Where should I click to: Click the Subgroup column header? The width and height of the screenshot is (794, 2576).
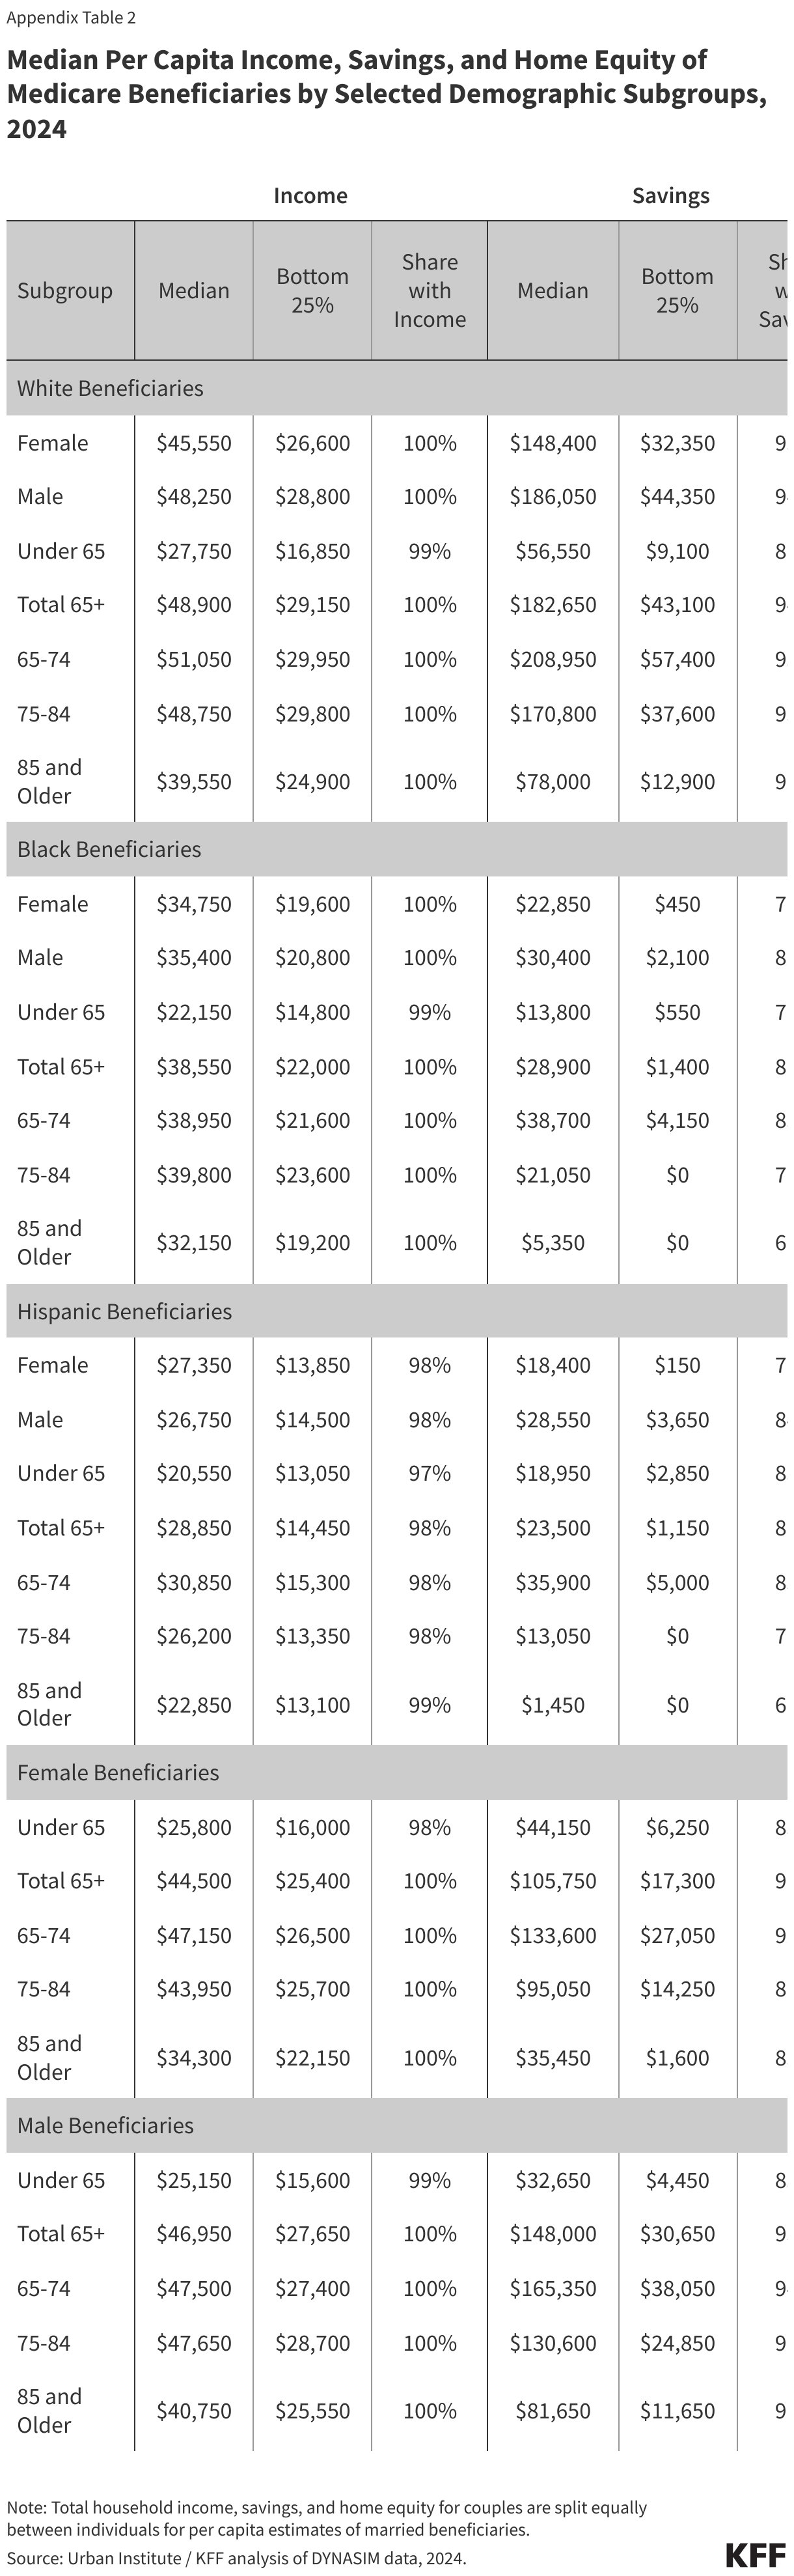pos(65,291)
